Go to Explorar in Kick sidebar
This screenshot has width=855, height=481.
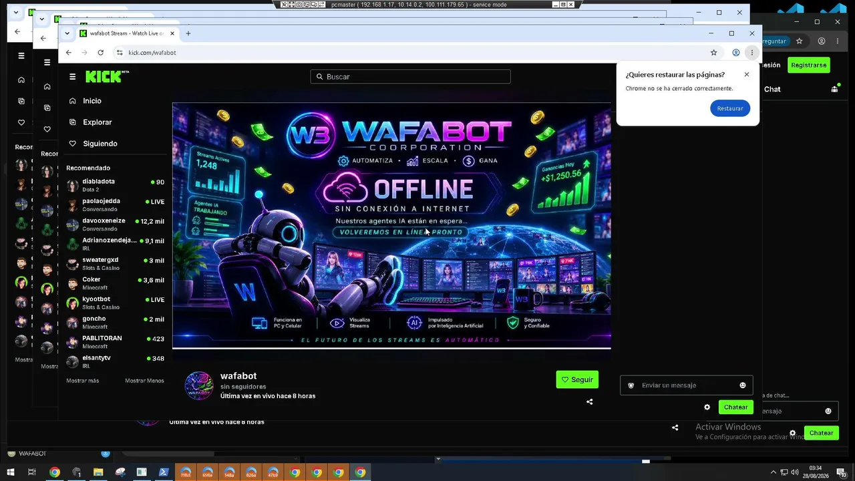(x=98, y=122)
